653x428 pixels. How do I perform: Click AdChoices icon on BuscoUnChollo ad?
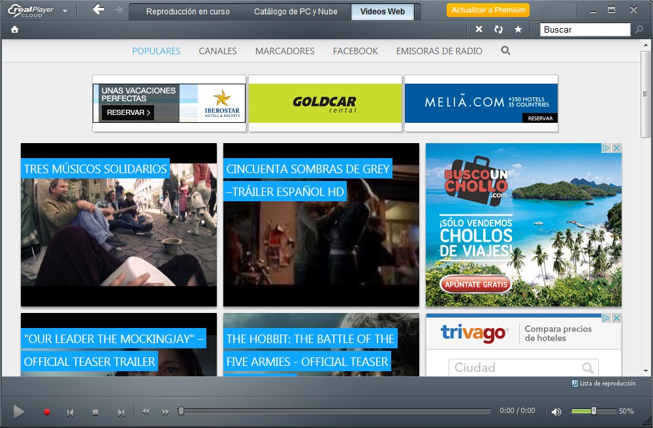coord(607,148)
